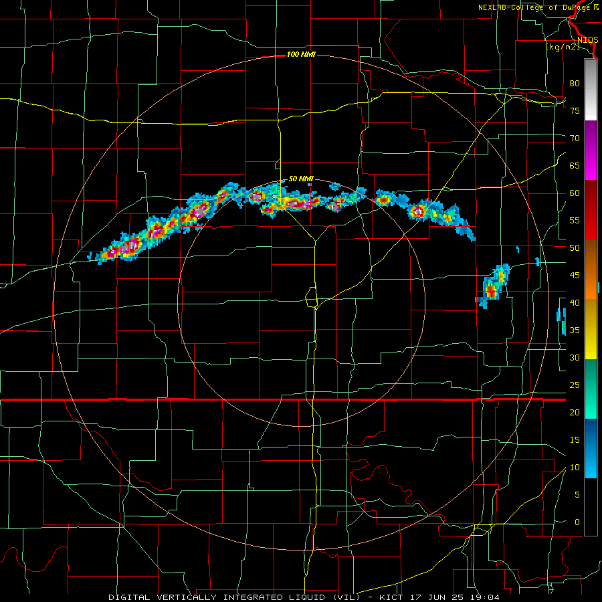Click the 25 value on the color scale
The image size is (602, 602).
pyautogui.click(x=575, y=385)
